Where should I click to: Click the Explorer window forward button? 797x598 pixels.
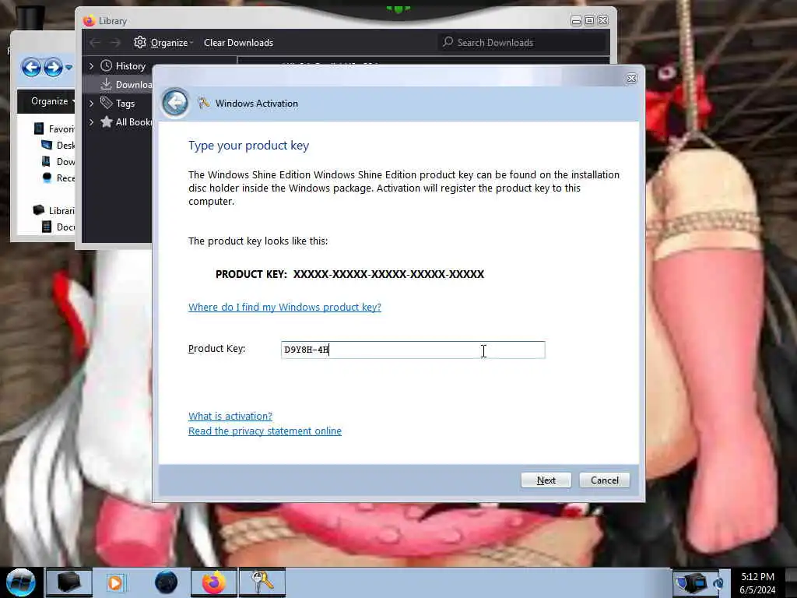[x=53, y=67]
